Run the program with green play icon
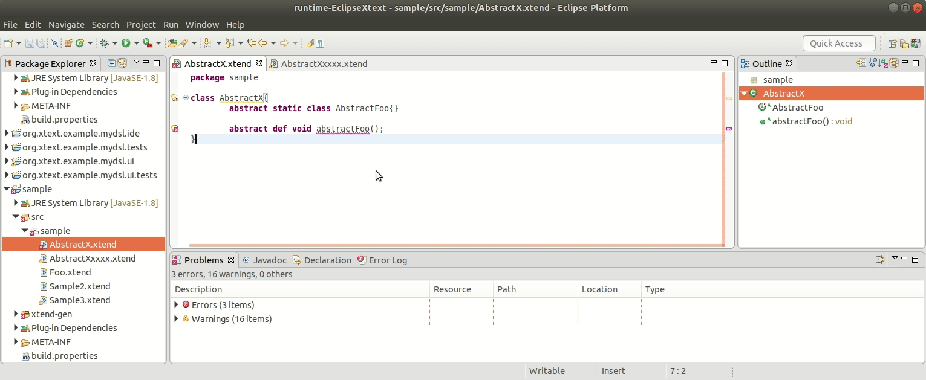Screen dimensions: 926x380 (126, 43)
